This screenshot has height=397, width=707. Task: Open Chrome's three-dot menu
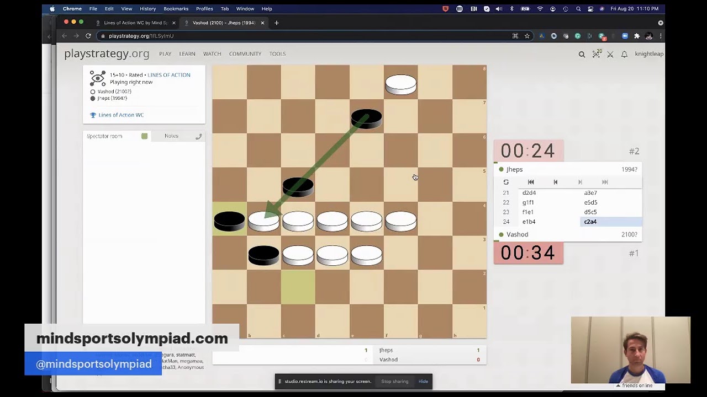(661, 36)
